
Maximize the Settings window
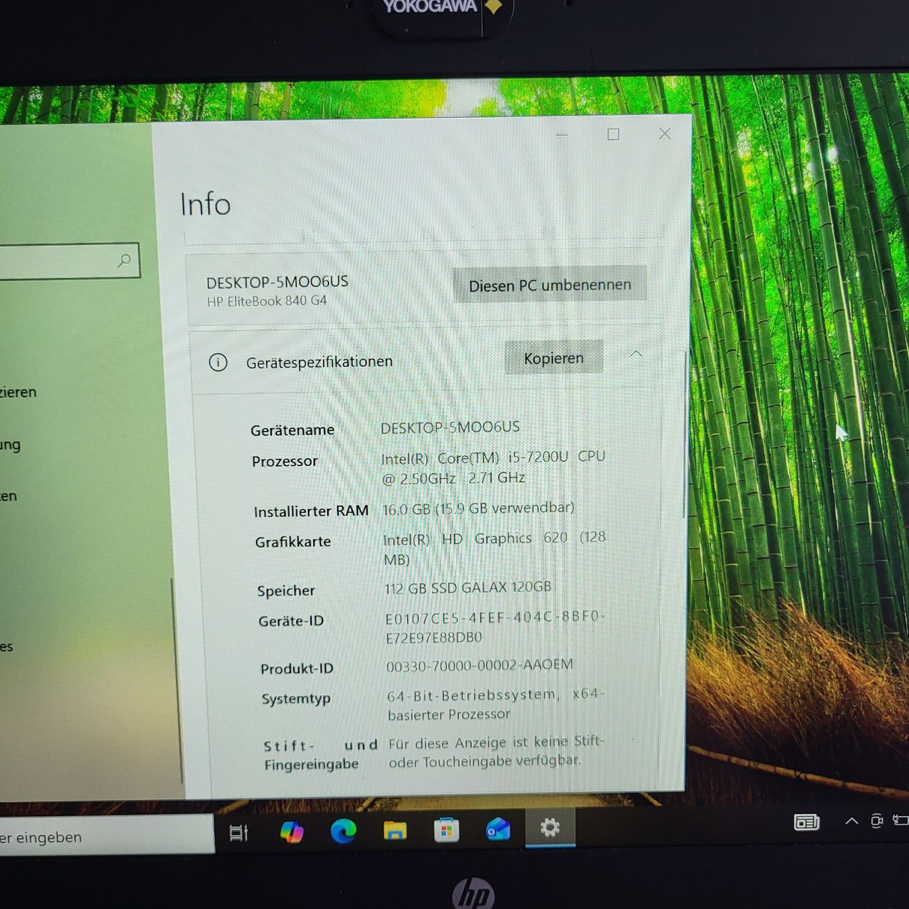pyautogui.click(x=613, y=135)
